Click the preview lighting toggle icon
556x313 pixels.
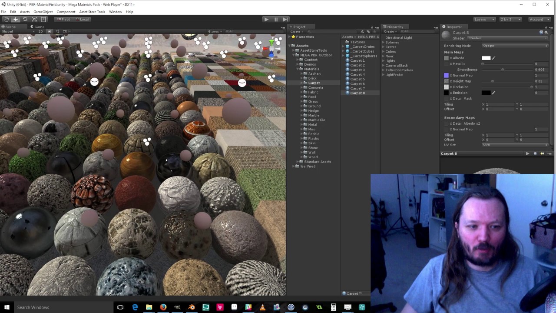(x=542, y=153)
